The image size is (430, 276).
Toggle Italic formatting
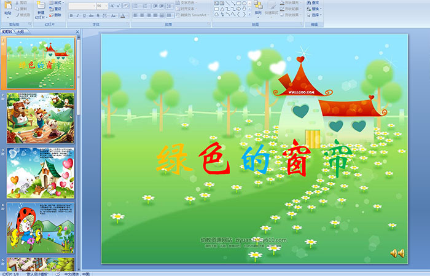point(77,15)
